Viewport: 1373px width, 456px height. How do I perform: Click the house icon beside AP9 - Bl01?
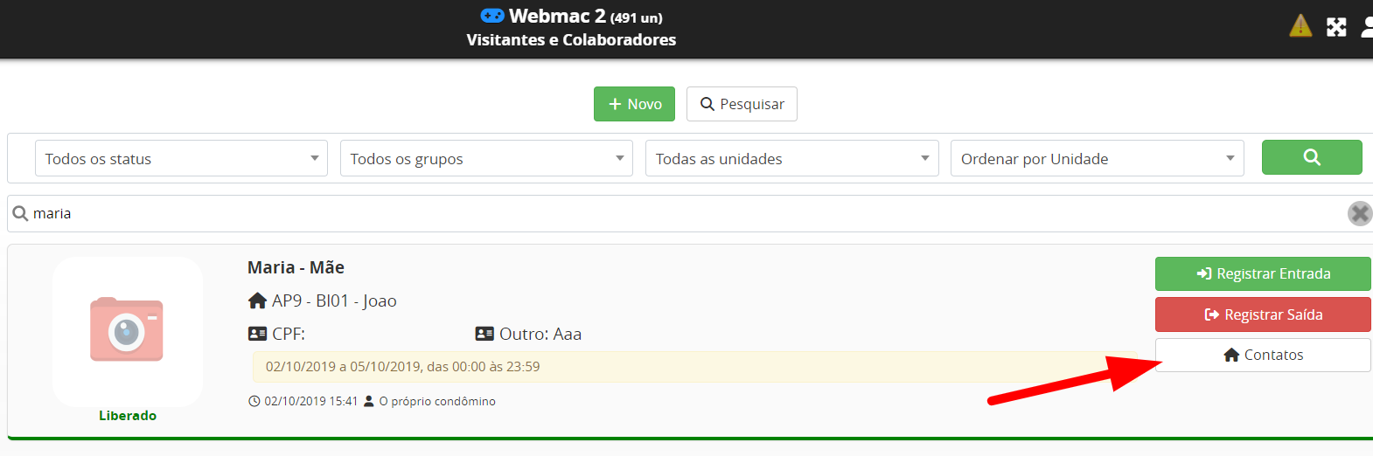click(257, 301)
